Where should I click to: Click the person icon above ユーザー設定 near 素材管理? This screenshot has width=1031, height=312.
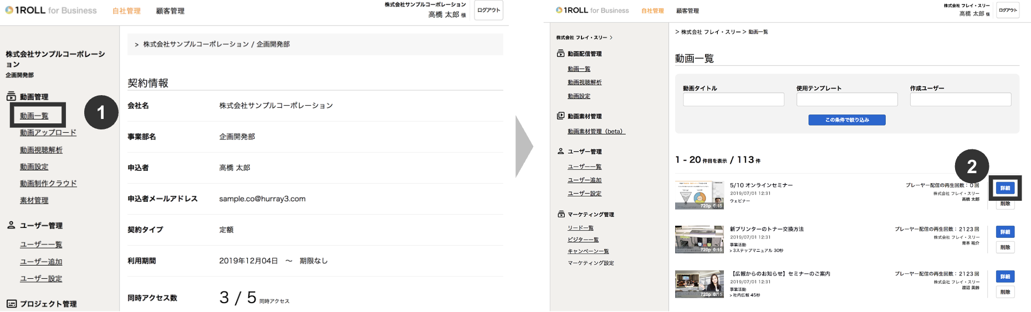[11, 225]
